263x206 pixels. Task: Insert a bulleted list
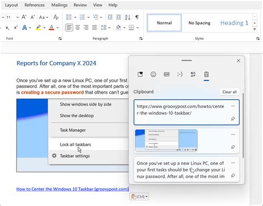[69, 17]
